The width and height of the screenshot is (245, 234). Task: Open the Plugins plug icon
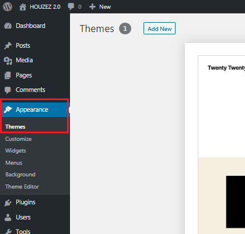(8, 203)
